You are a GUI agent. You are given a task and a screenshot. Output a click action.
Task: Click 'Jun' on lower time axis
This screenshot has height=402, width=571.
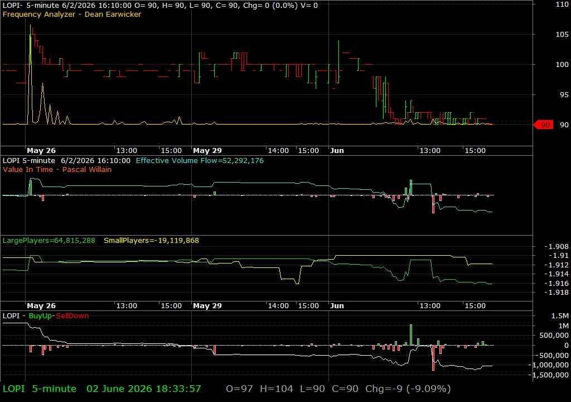pos(337,306)
